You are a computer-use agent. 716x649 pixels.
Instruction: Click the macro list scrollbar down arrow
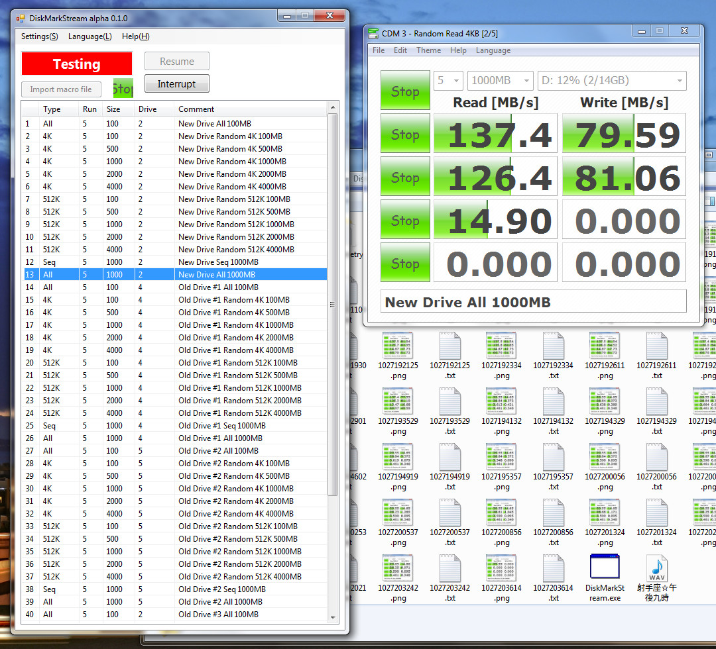[332, 618]
